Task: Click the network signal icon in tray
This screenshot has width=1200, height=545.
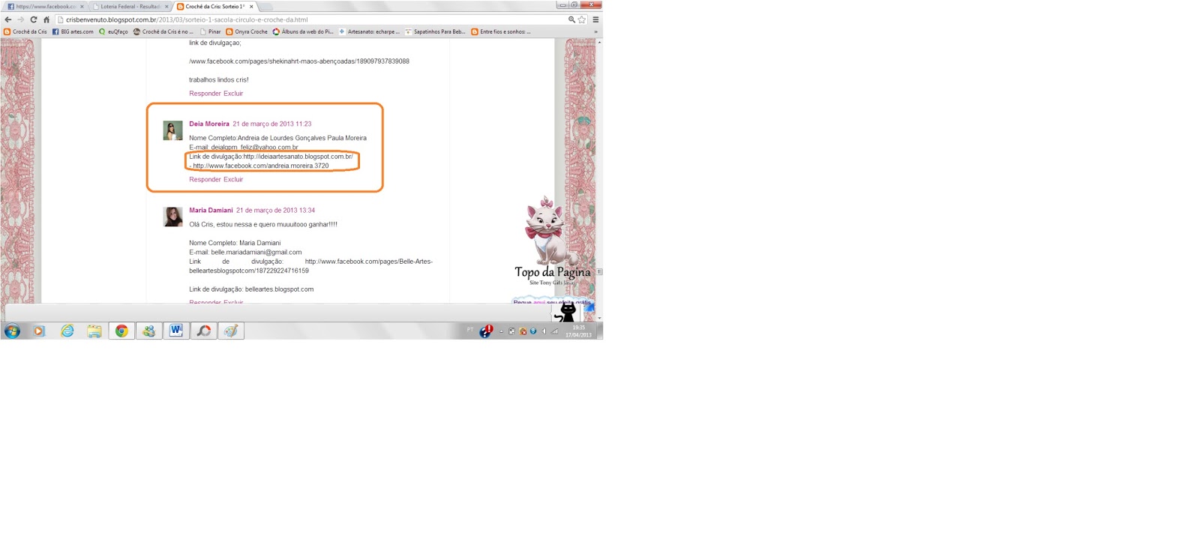Action: coord(555,331)
